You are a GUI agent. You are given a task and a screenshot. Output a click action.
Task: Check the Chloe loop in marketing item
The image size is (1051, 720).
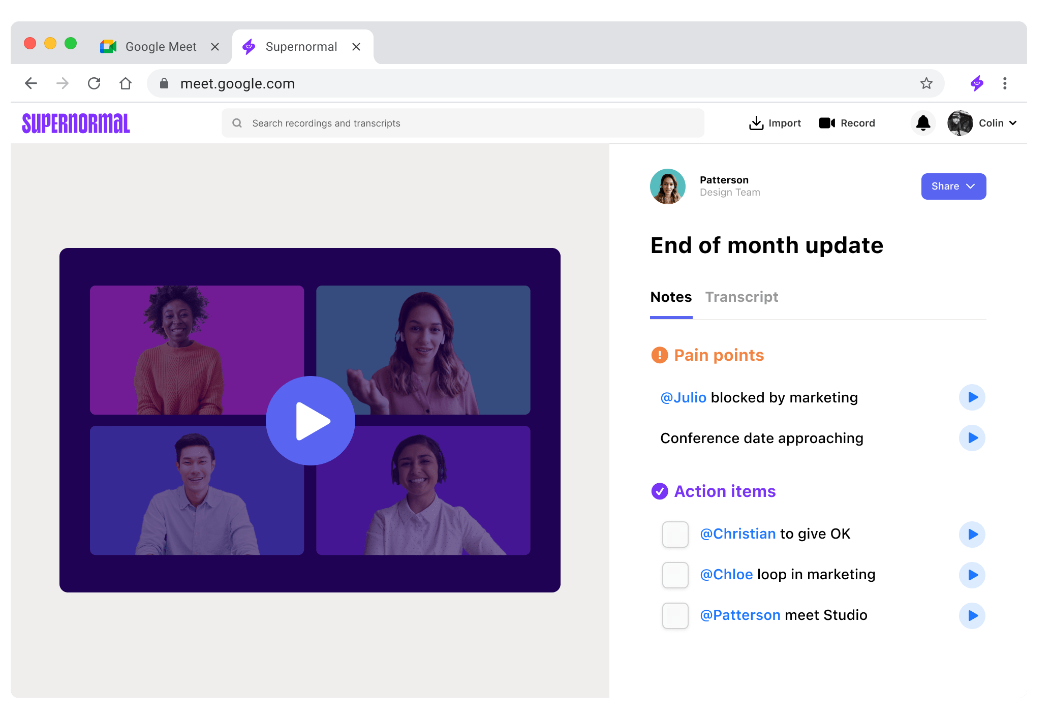(x=675, y=575)
